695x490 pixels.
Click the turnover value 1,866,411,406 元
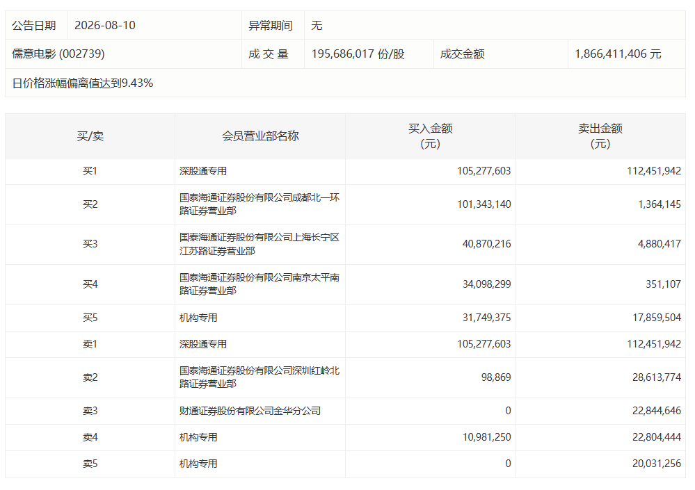[618, 54]
